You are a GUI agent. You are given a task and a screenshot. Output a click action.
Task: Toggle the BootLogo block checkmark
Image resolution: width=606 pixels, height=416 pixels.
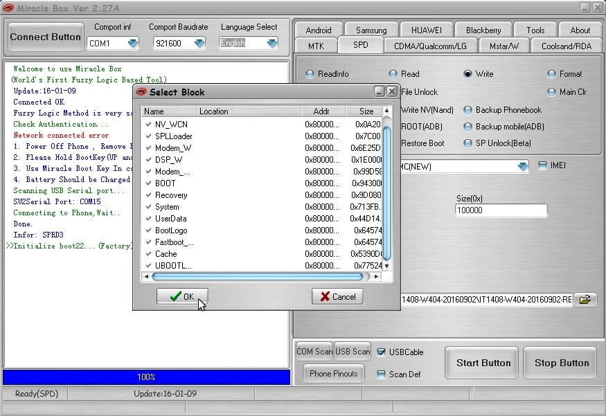tap(148, 230)
